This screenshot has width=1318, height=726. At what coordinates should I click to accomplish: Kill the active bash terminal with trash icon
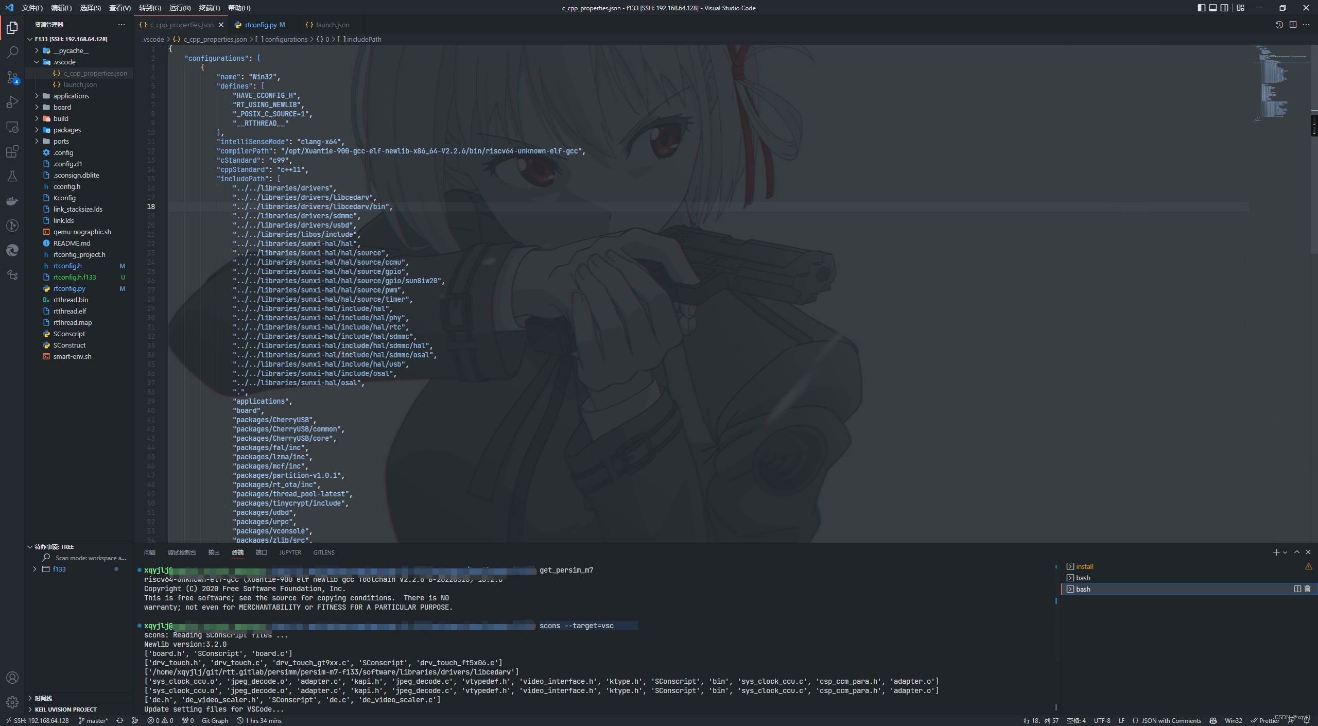[x=1308, y=589]
